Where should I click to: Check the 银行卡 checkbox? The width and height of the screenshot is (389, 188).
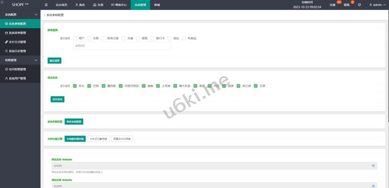152,38
